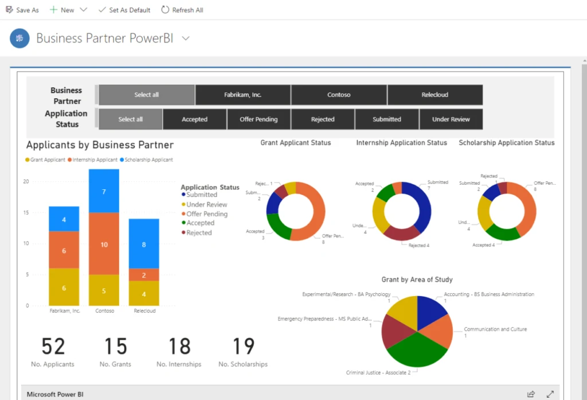
Task: Select the Contoso partner filter button
Action: click(x=339, y=95)
